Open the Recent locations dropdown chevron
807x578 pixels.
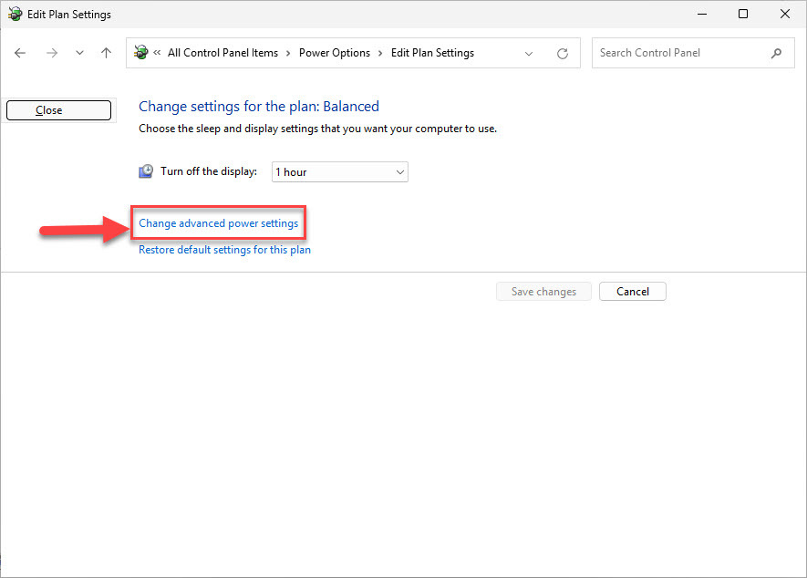coord(79,53)
